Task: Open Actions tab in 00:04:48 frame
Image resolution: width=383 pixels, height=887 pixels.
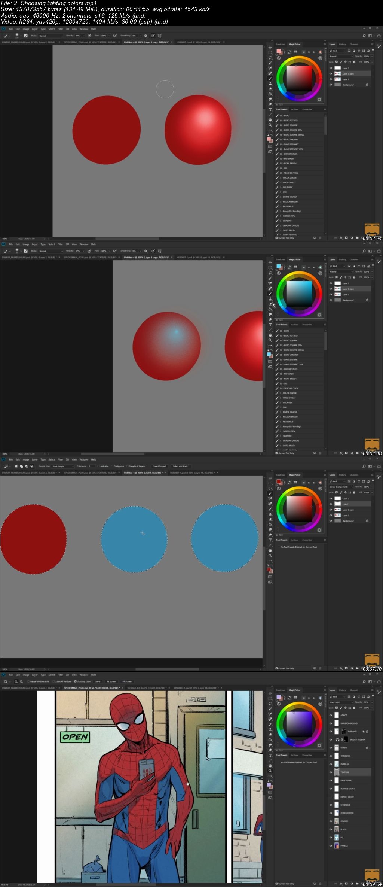Action: [x=295, y=325]
